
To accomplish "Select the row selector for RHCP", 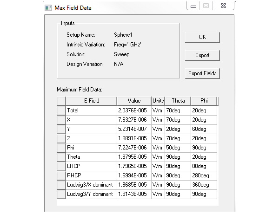I will tap(61, 175).
